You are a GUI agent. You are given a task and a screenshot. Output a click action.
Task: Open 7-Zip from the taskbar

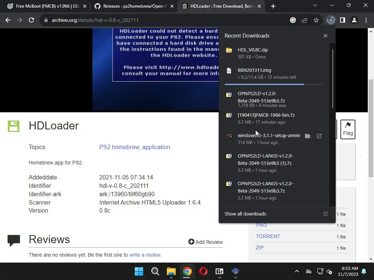coord(219,271)
